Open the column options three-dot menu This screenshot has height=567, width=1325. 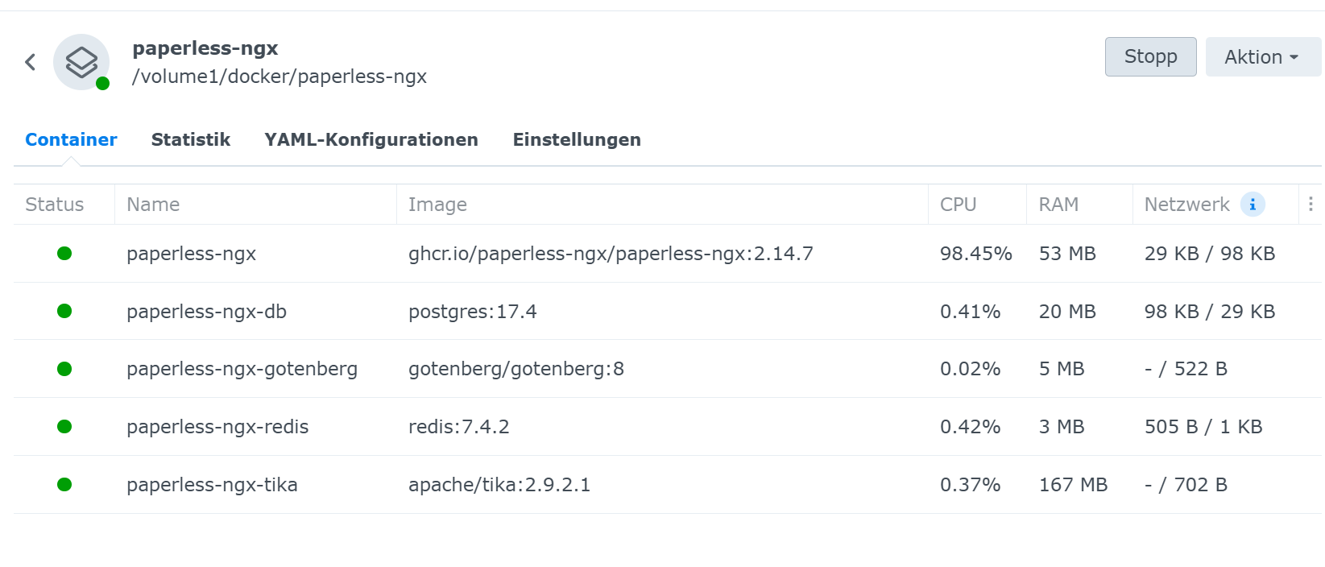(1311, 205)
